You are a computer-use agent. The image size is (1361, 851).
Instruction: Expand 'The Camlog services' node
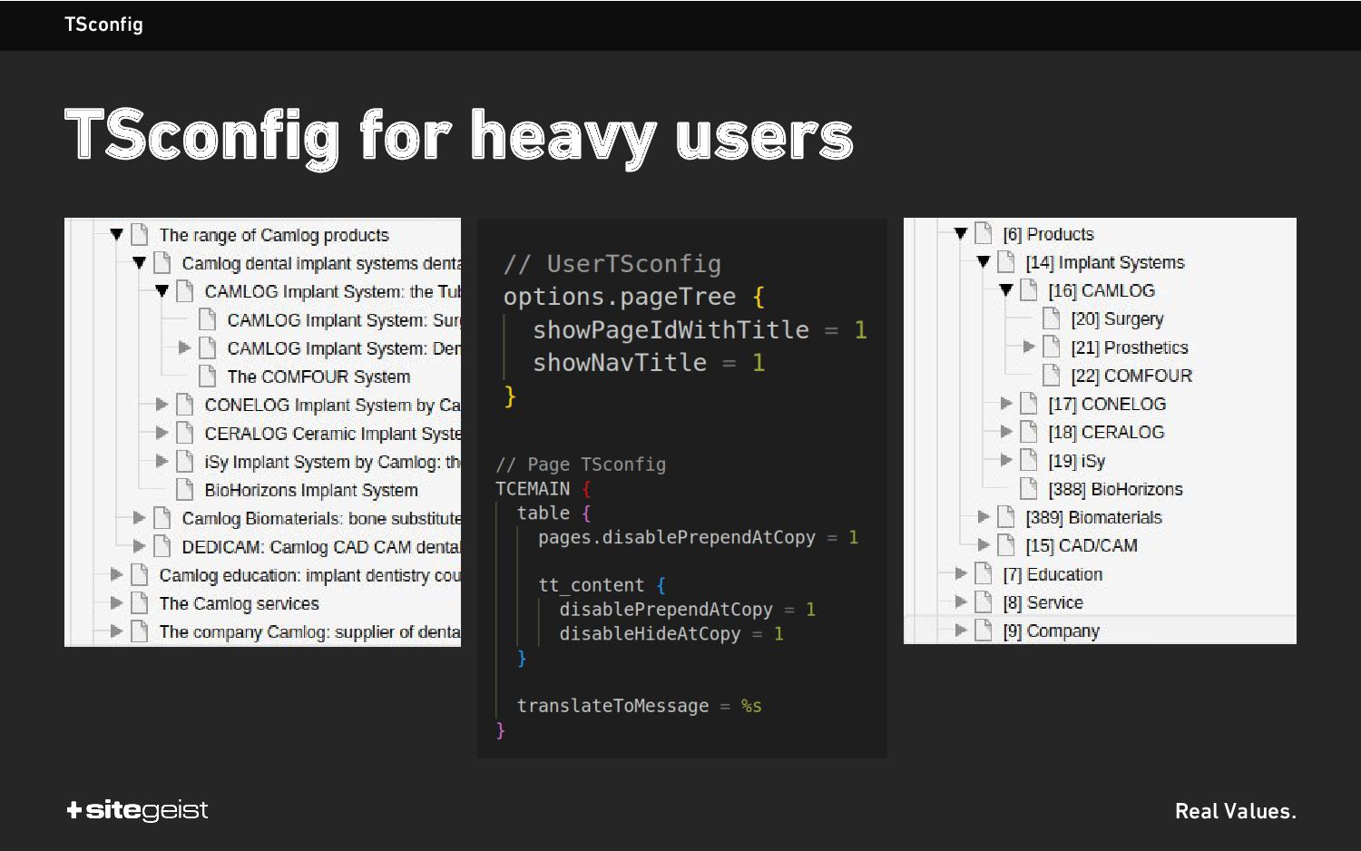point(116,602)
